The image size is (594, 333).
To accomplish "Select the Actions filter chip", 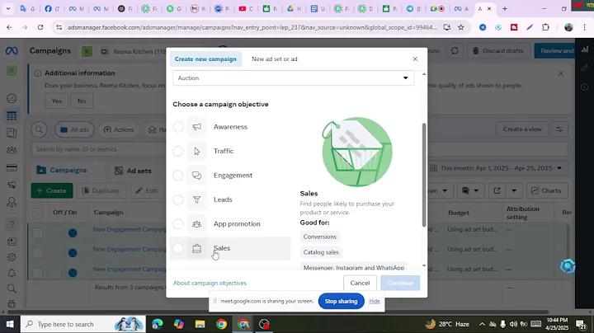I will click(119, 129).
